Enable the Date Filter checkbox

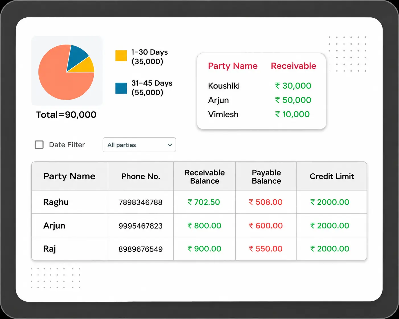point(39,145)
